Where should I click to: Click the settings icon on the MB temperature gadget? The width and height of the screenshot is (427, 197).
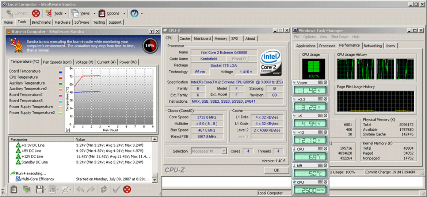[x=320, y=166]
